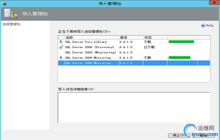The height and width of the screenshot is (140, 220).
Task: Click the progress bar for SQL Server Core Library
Action: [181, 41]
